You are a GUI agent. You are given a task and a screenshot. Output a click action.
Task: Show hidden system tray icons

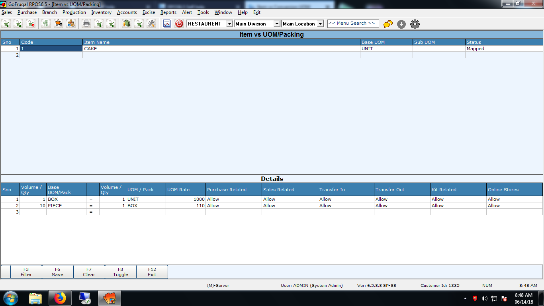[466, 298]
